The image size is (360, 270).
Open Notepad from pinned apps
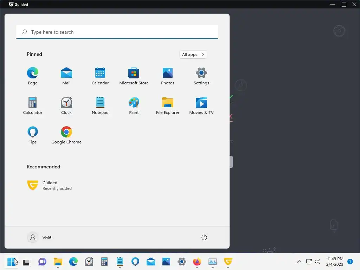(100, 105)
